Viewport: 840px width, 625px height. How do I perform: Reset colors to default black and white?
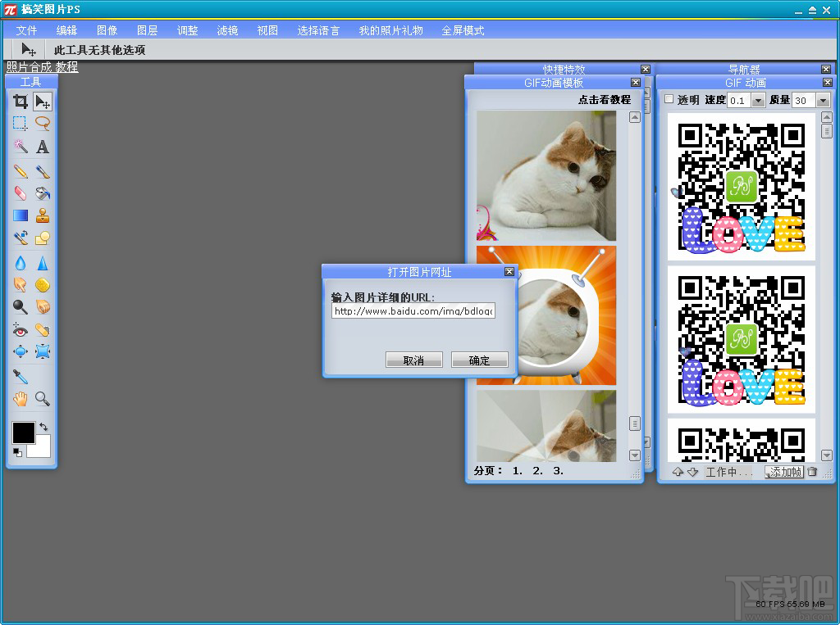[18, 453]
